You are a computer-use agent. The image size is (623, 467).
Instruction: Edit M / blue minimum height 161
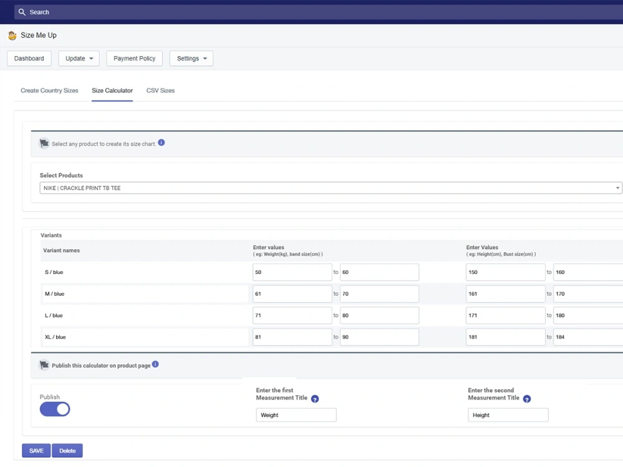coord(505,294)
